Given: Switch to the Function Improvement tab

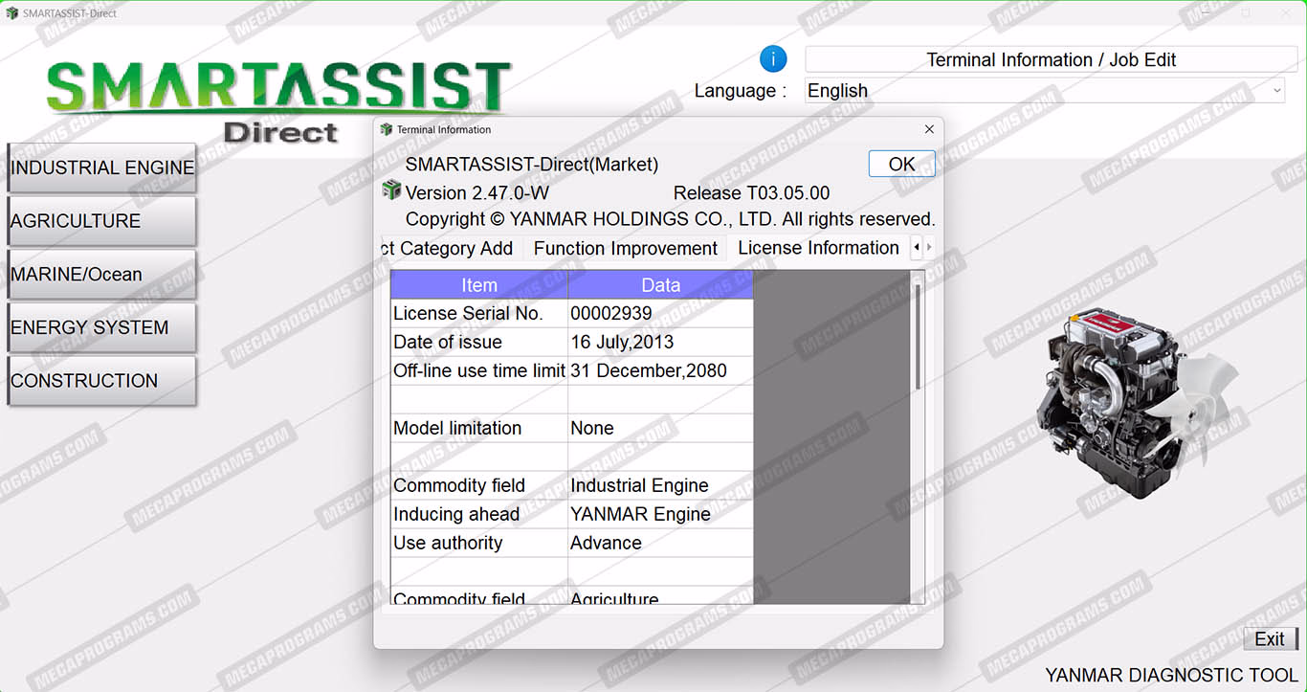Looking at the screenshot, I should click(625, 249).
